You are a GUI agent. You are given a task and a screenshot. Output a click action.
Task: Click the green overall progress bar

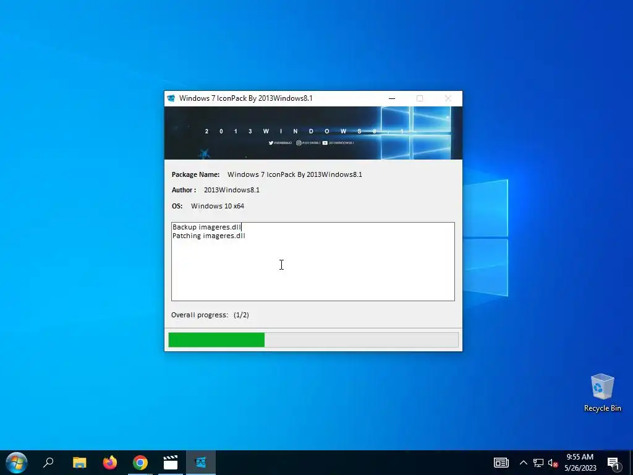click(x=313, y=340)
